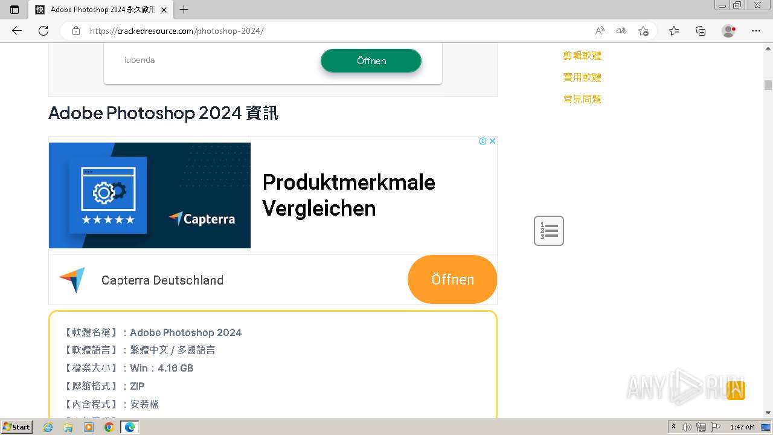The image size is (773, 435).
Task: Open the Collections icon
Action: [701, 31]
